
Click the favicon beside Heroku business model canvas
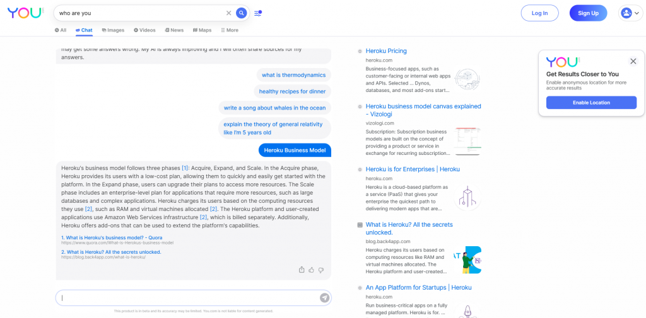[x=360, y=106]
